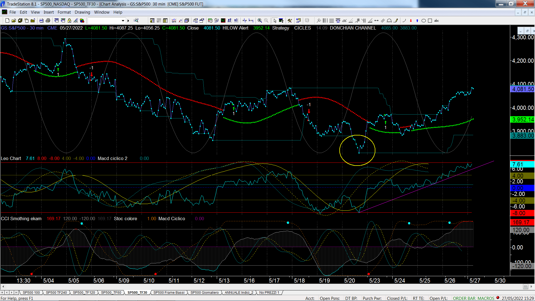Select the abc text drawing tool
Image resolution: width=535 pixels, height=301 pixels.
pyautogui.click(x=437, y=20)
